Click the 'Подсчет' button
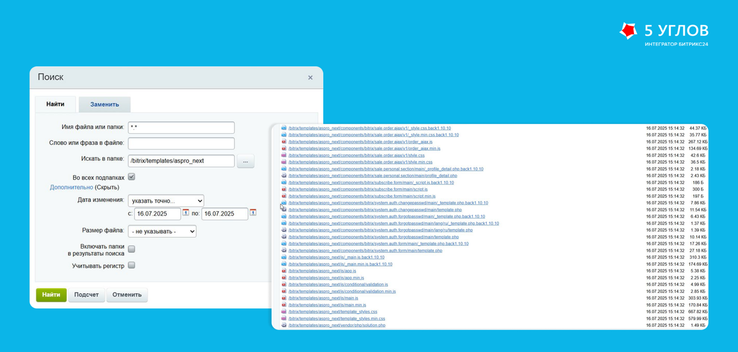The height and width of the screenshot is (352, 738). [x=86, y=295]
